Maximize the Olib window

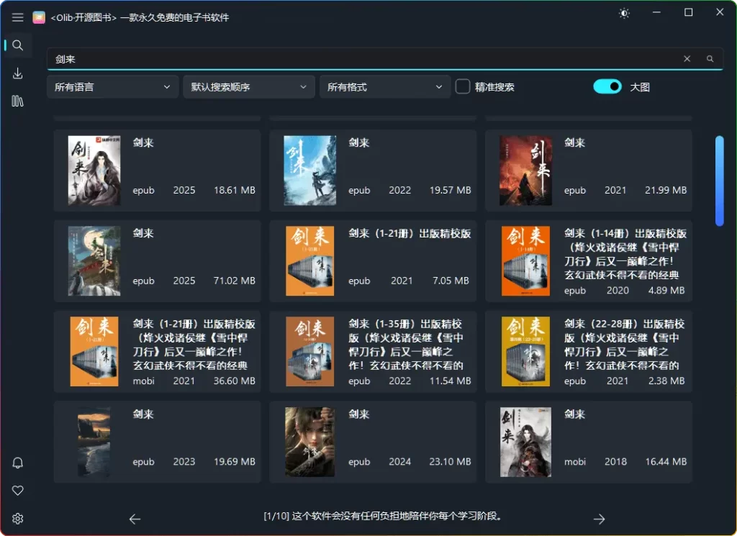tap(688, 12)
